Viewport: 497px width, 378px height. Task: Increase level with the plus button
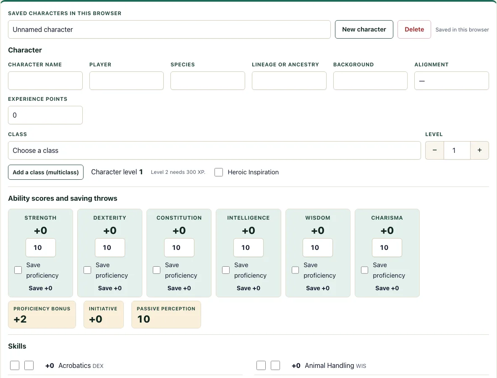479,150
